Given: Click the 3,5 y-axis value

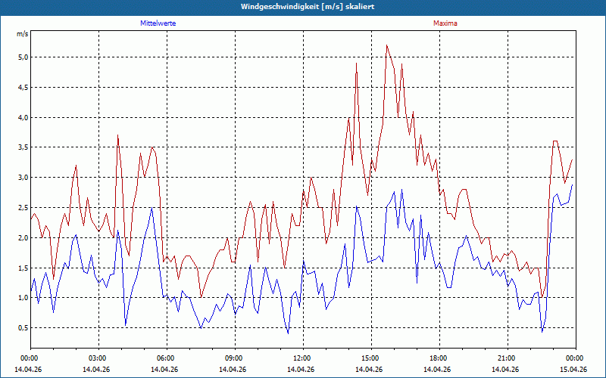Looking at the screenshot, I should (23, 147).
